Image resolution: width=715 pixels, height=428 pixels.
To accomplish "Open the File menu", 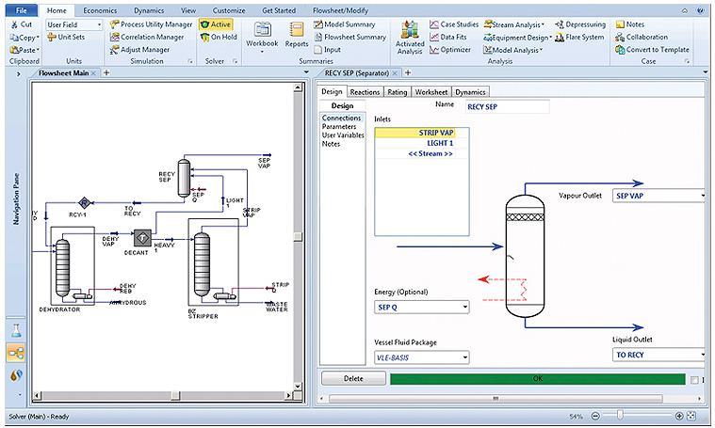I will tap(21, 10).
